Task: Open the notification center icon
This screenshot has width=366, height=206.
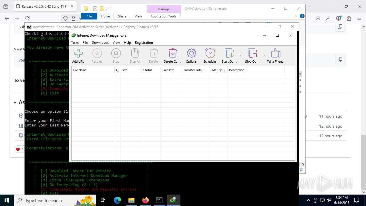Action: (357, 200)
